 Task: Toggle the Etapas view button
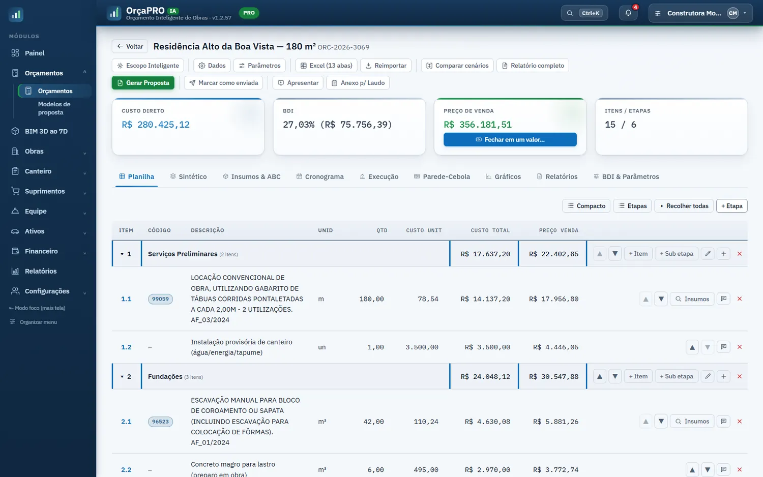pyautogui.click(x=632, y=206)
